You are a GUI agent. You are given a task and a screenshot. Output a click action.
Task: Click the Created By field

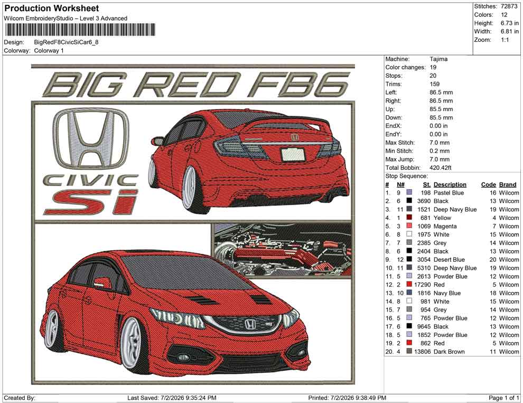(20, 398)
